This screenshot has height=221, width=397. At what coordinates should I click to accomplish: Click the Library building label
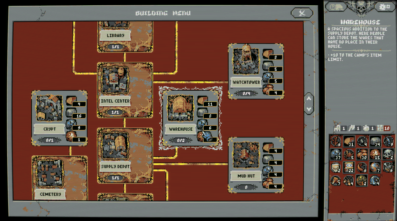[x=115, y=35]
